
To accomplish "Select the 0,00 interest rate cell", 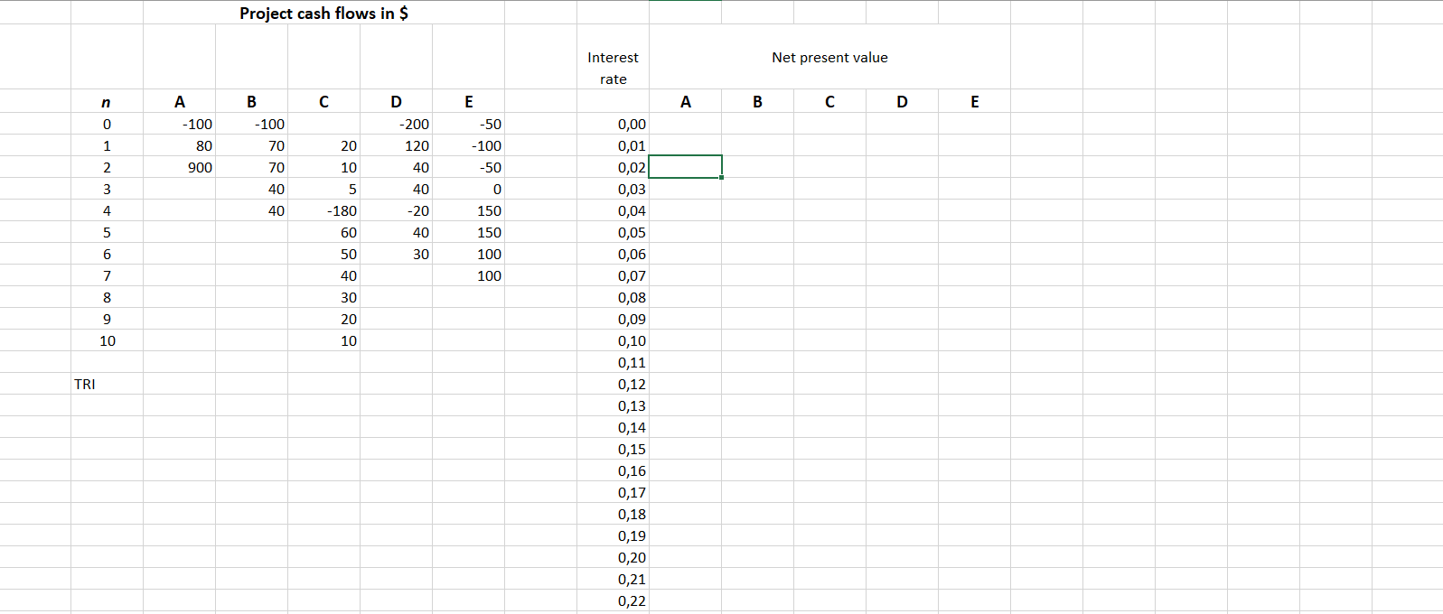I will (613, 124).
